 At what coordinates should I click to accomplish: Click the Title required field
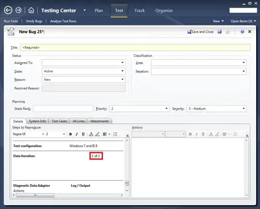pos(135,48)
